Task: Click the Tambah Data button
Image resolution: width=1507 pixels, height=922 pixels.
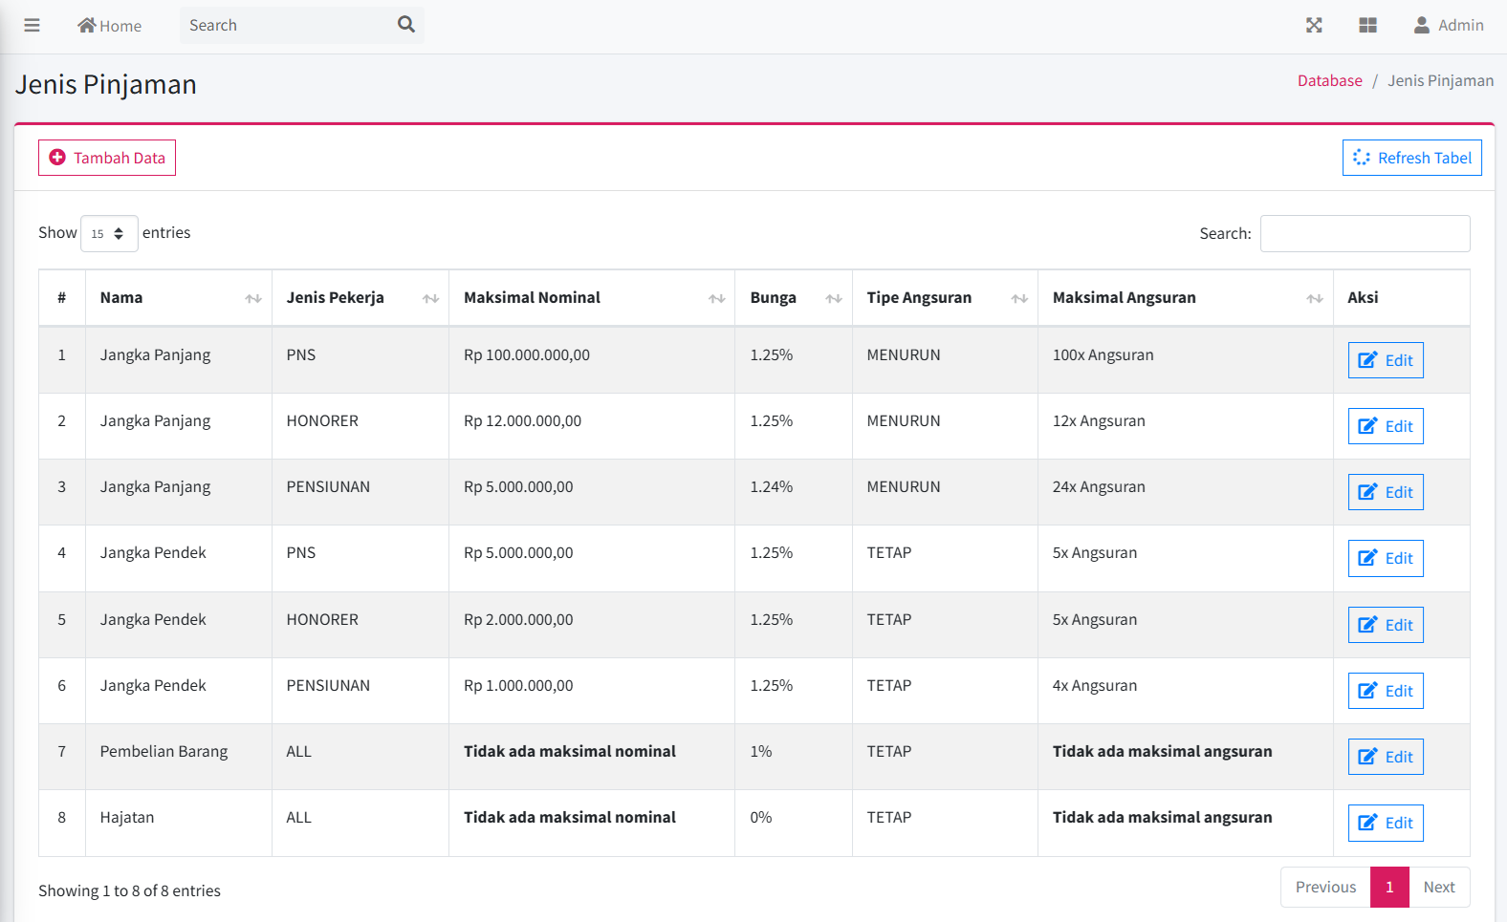Action: tap(107, 158)
